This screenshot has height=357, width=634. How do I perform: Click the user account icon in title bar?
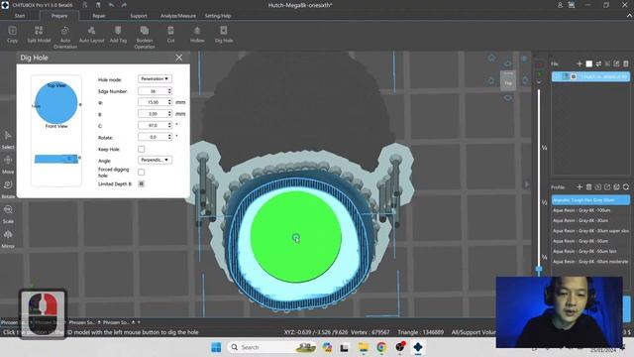[560, 5]
